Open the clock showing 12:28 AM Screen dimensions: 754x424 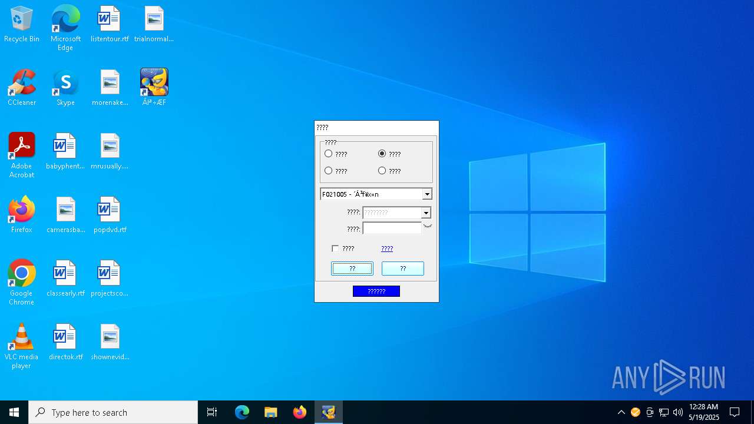tap(704, 412)
